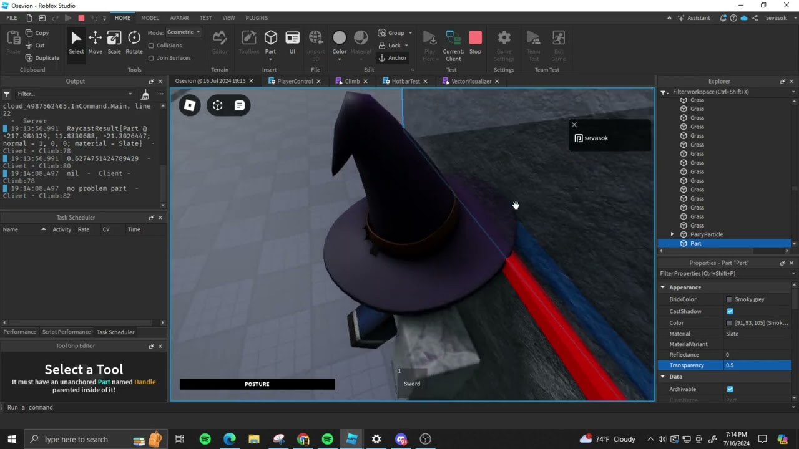Close the player list in the viewport
The width and height of the screenshot is (799, 449).
tap(574, 125)
